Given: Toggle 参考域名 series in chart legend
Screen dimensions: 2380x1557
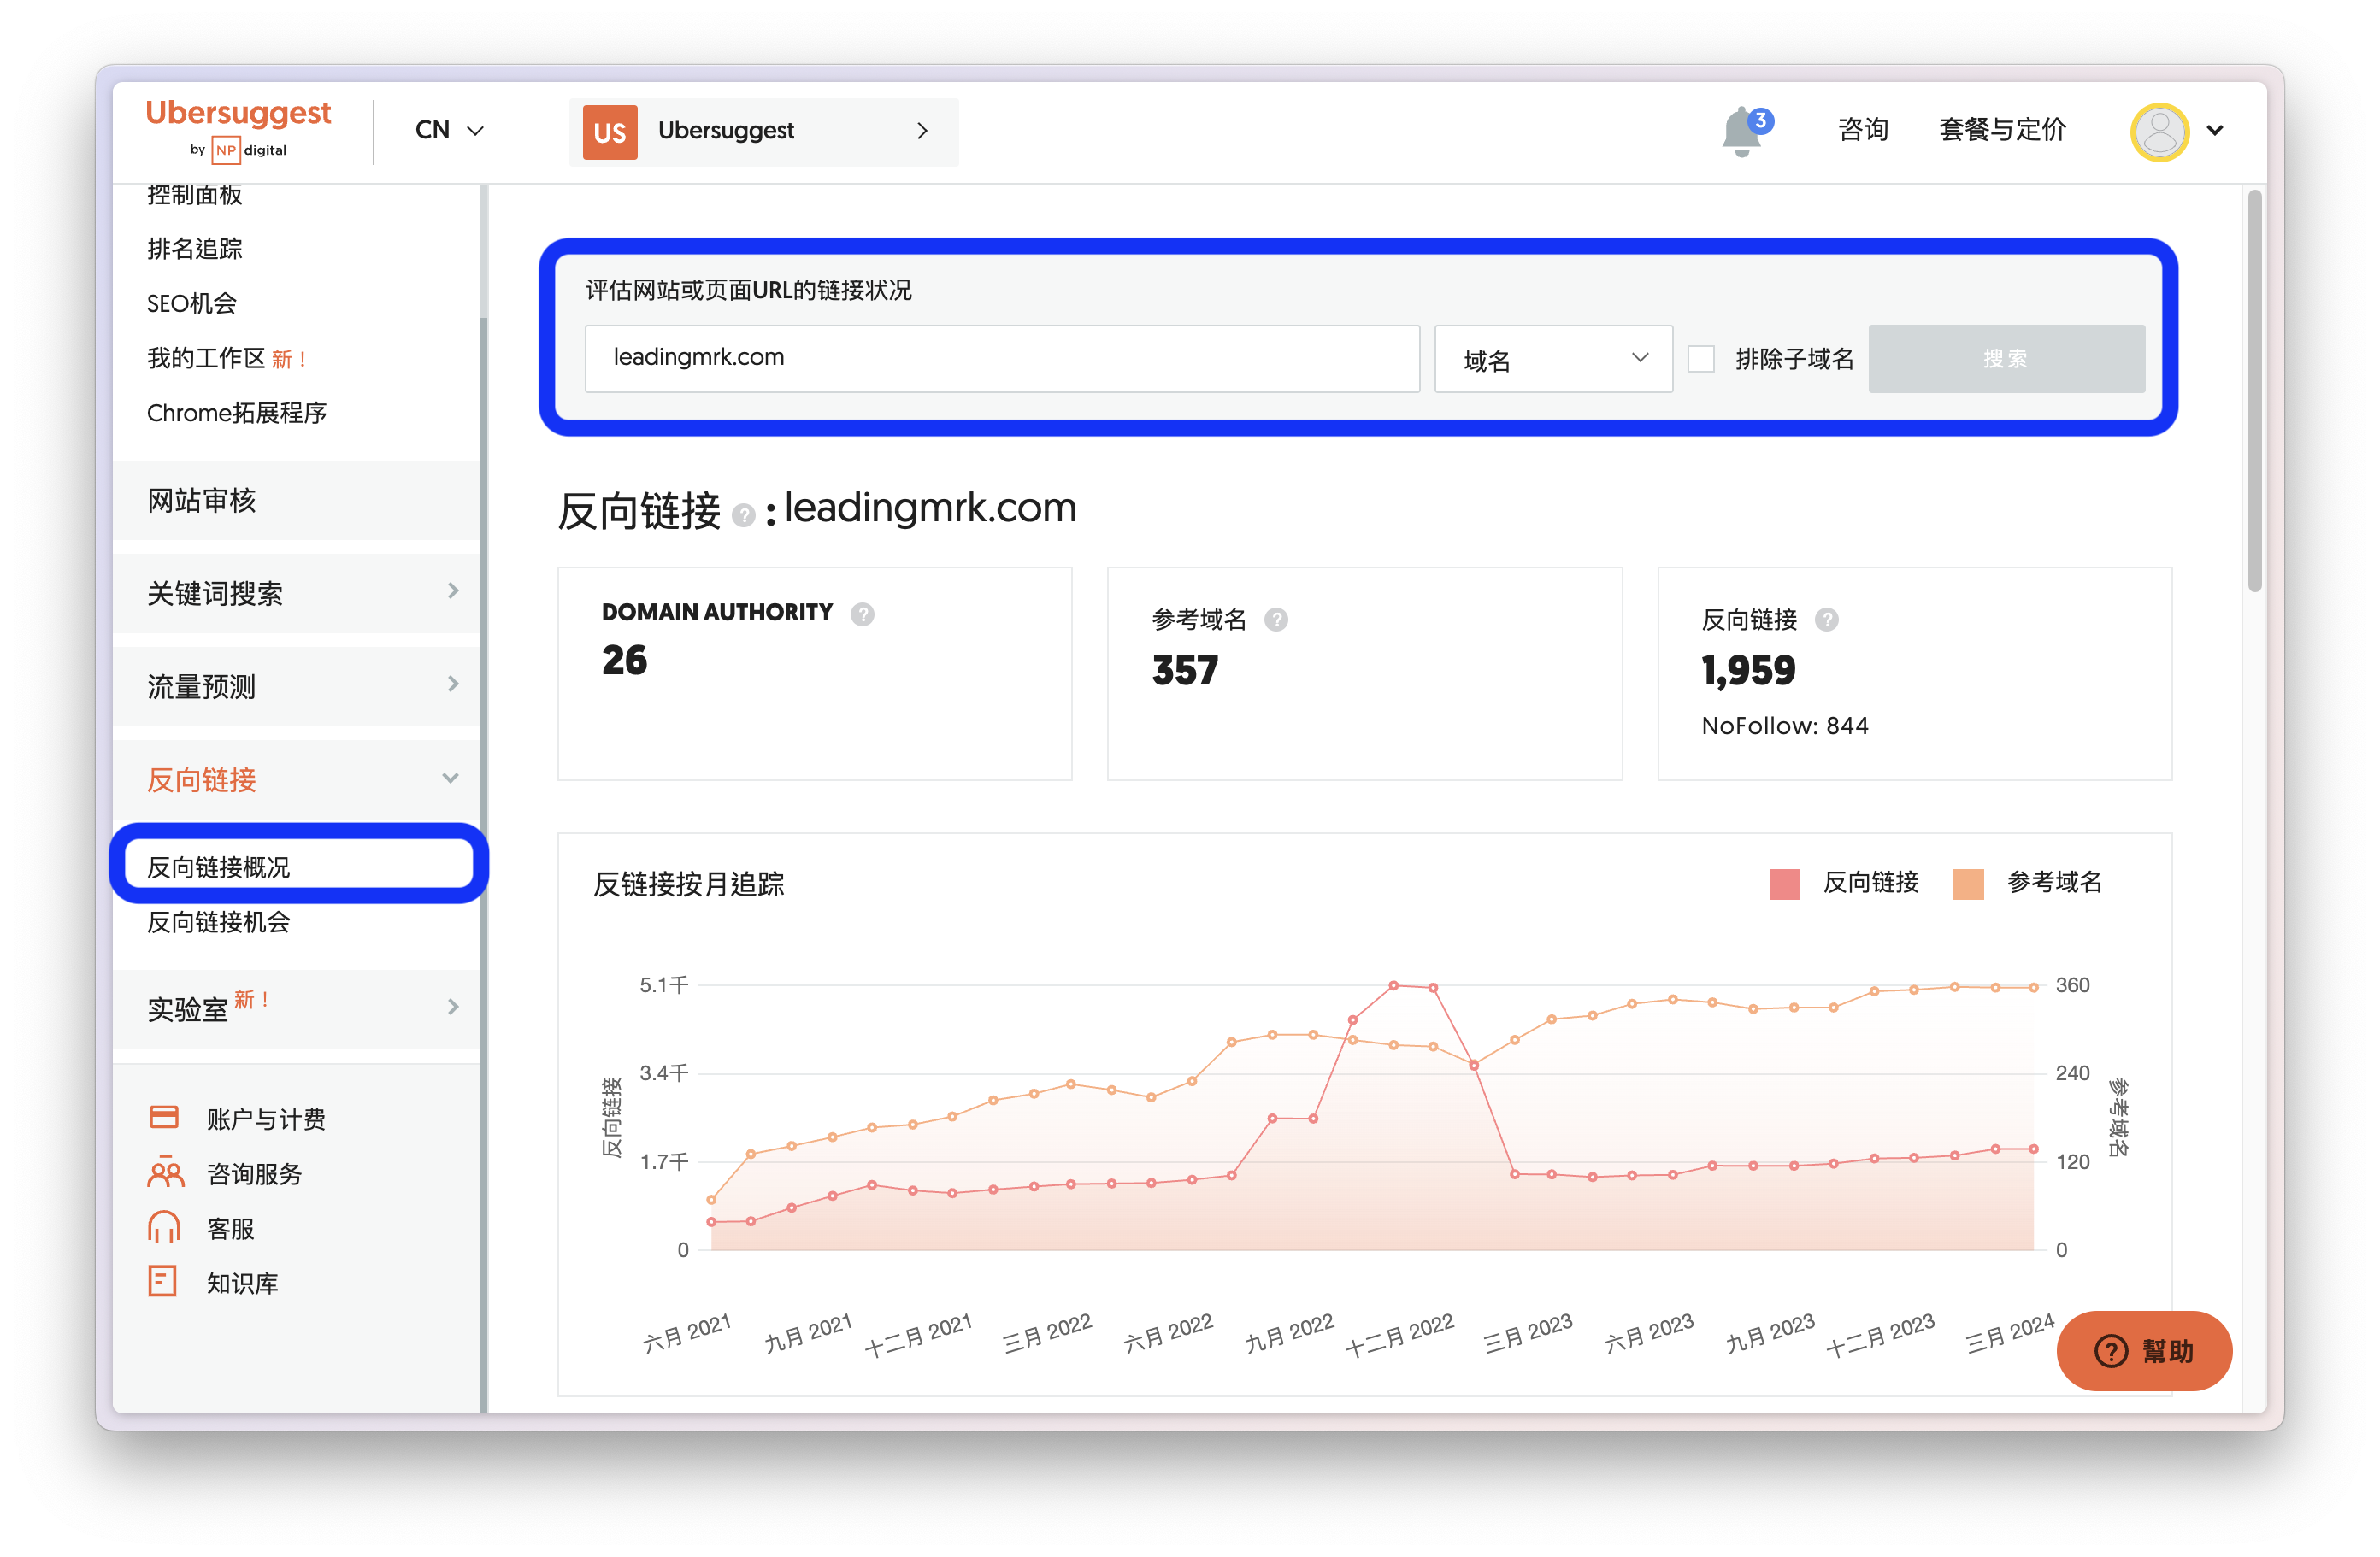Looking at the screenshot, I should [x=2027, y=884].
